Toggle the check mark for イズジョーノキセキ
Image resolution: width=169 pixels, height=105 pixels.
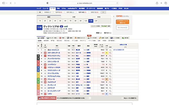pyautogui.click(x=45, y=67)
